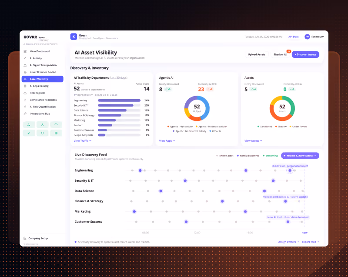Click the Data Science usage bar
Viewport: 348px width, 277px height.
click(x=119, y=110)
